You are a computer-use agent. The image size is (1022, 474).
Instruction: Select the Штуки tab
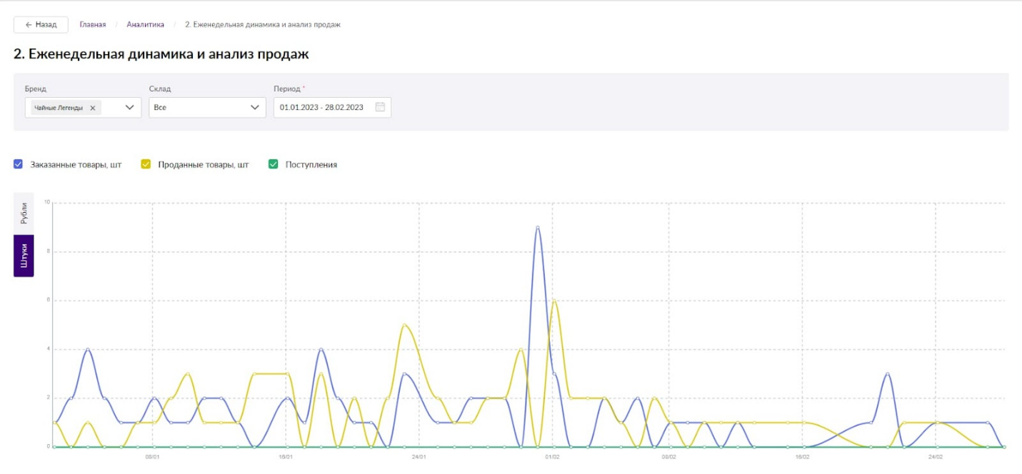coord(24,256)
